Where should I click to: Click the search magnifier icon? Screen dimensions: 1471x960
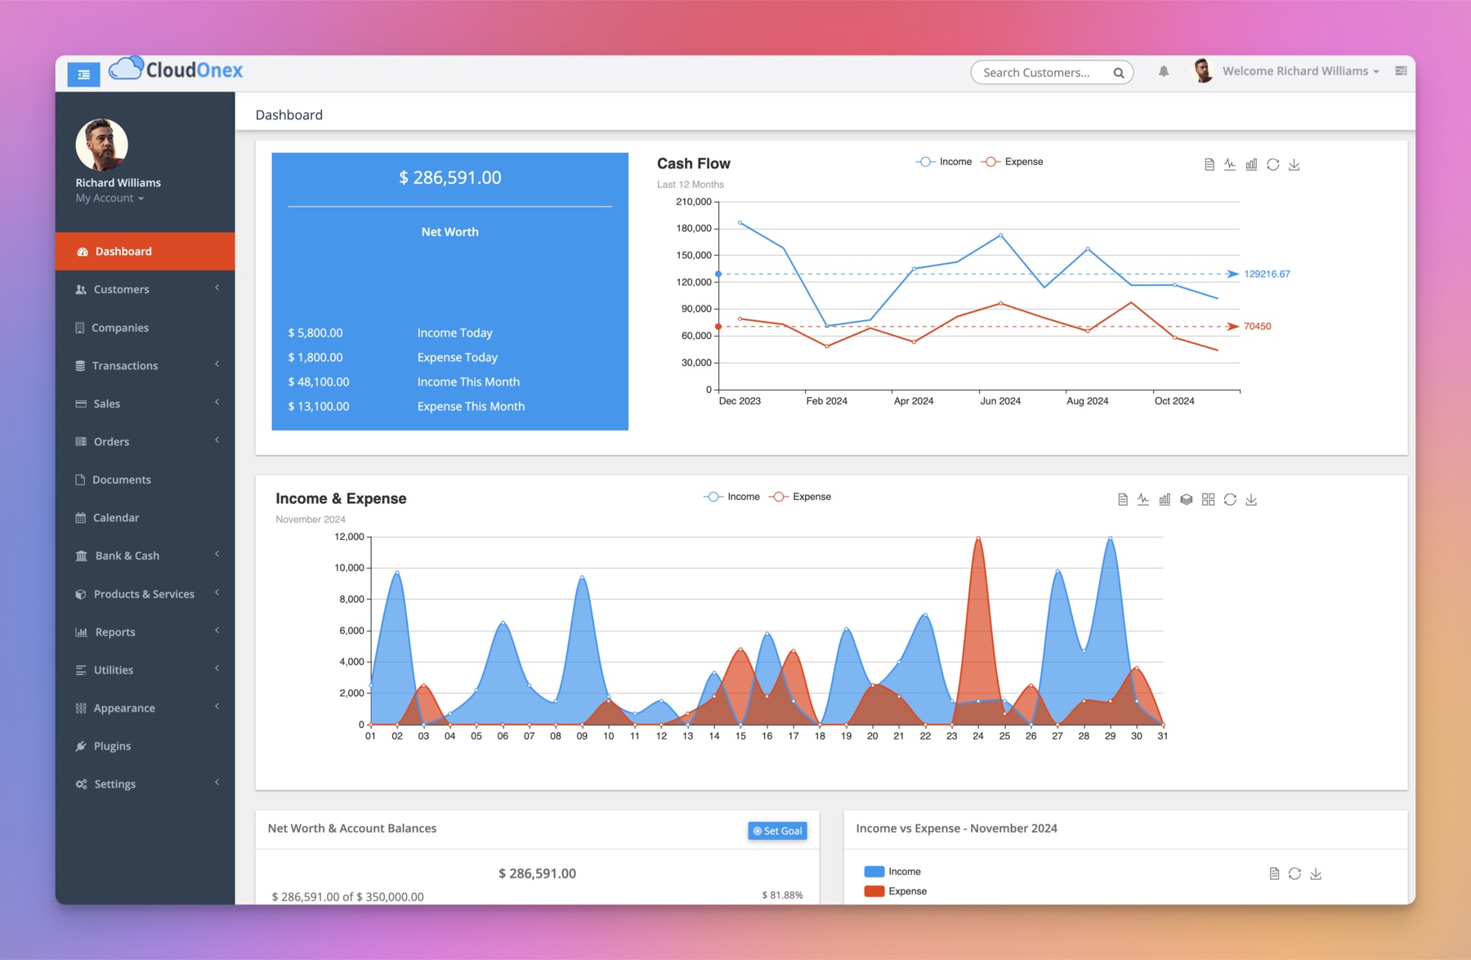pyautogui.click(x=1119, y=73)
